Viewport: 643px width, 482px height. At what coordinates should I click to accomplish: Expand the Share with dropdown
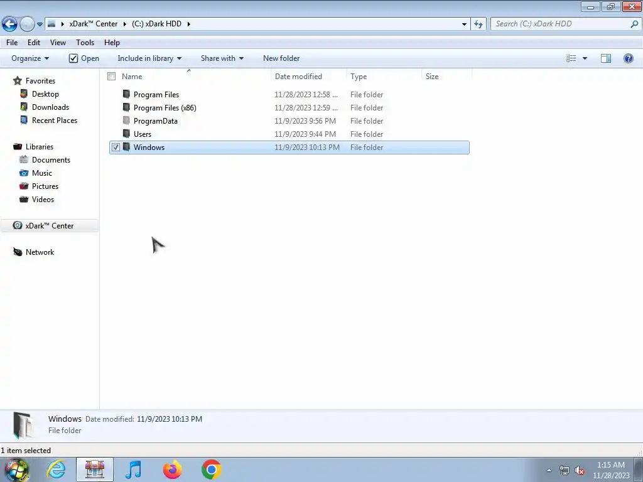coord(222,58)
